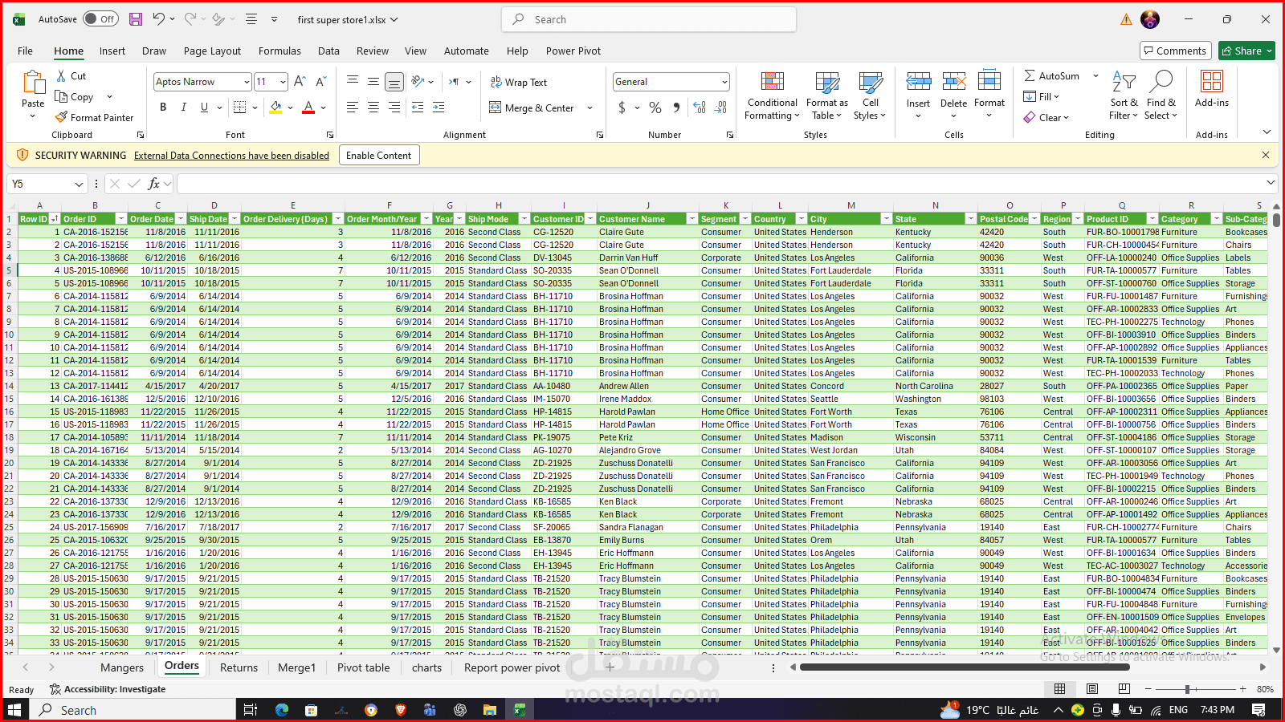Switch to Page Break Preview
Viewport: 1285px width, 722px height.
coord(1124,689)
